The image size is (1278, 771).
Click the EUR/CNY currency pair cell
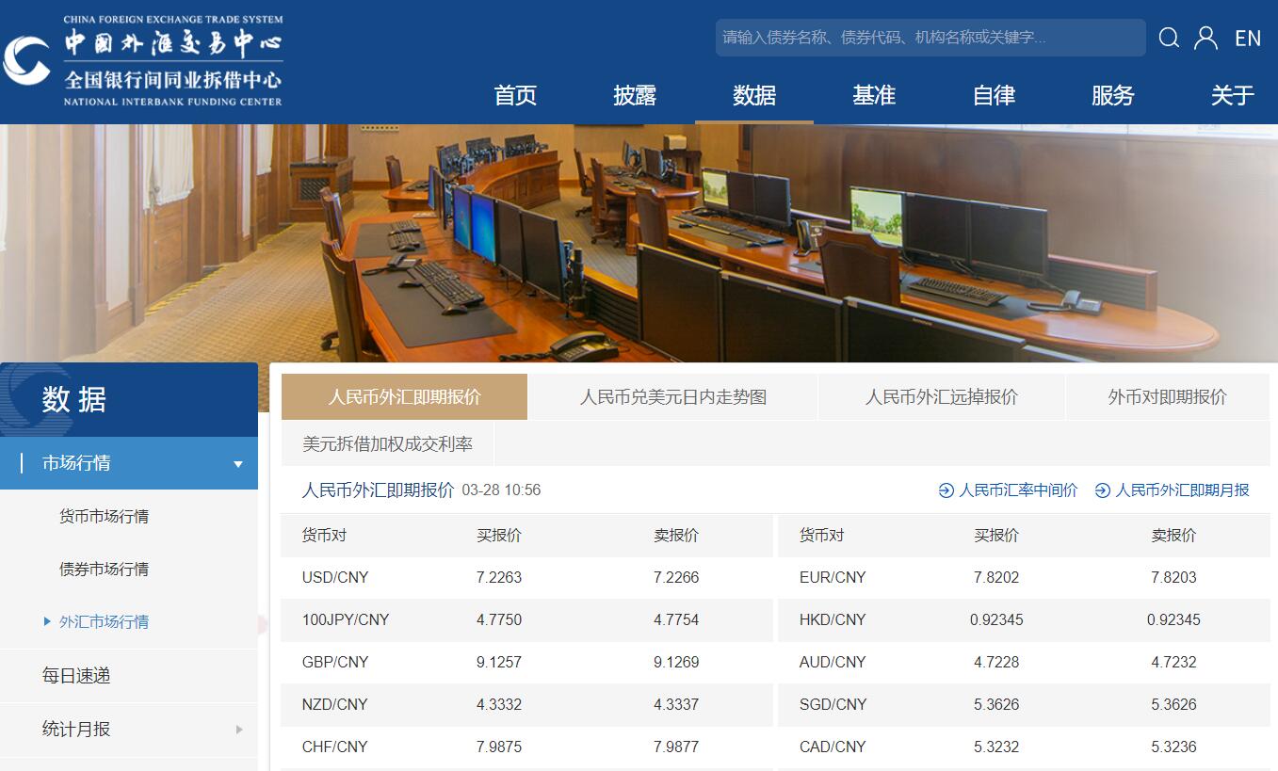[833, 577]
